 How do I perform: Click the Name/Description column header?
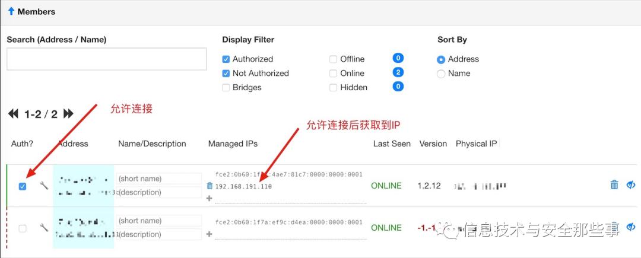152,144
